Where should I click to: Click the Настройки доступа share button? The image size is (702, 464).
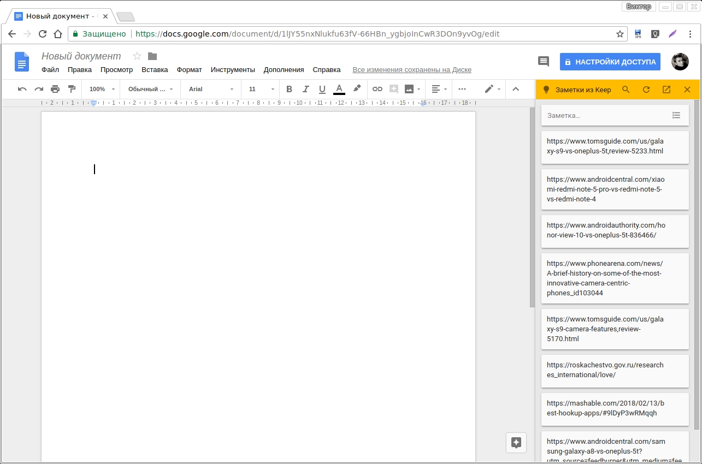click(x=610, y=62)
